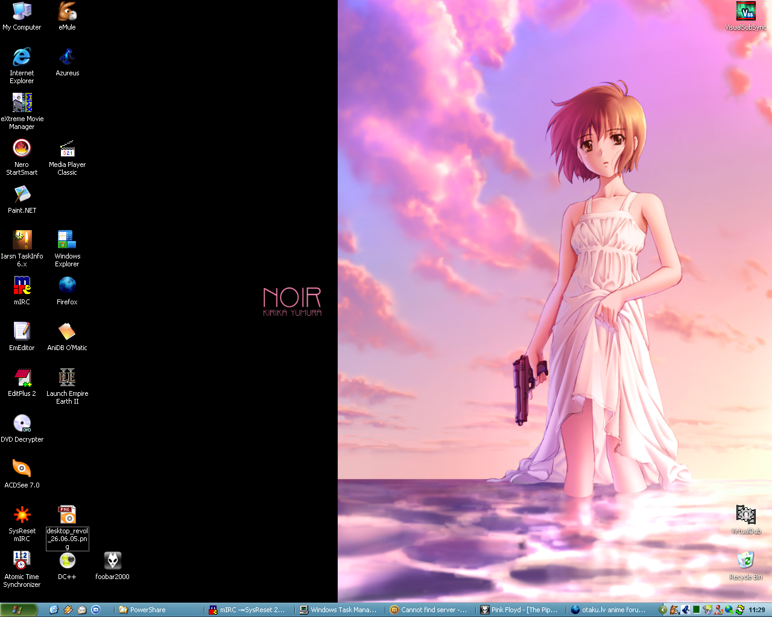
Task: Click the green CPU usage tray icon
Action: (697, 610)
